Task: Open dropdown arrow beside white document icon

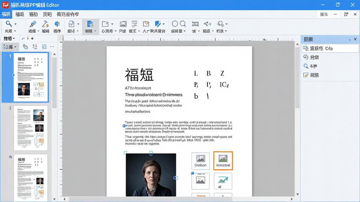Action: point(78,24)
